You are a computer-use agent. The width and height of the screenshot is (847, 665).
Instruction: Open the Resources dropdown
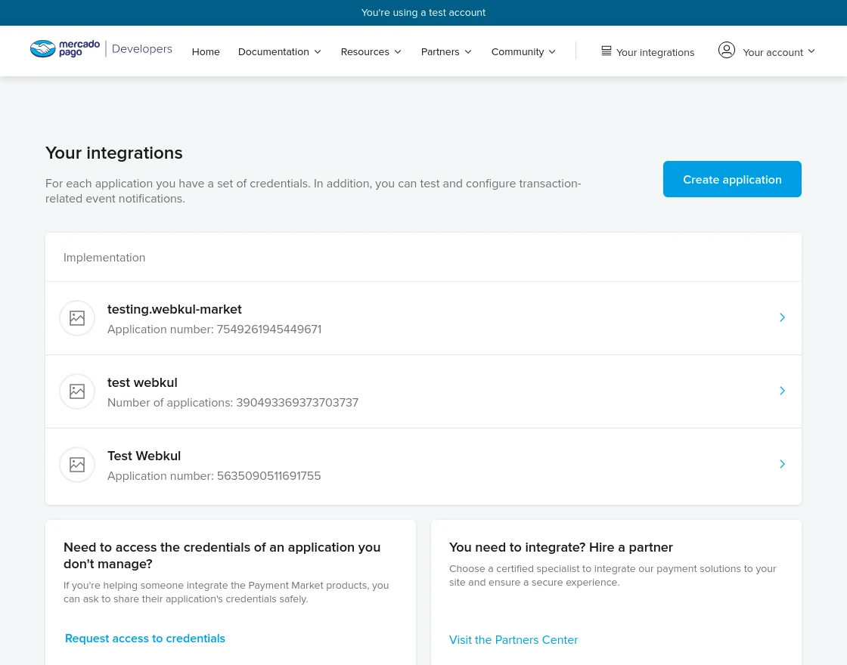point(371,51)
